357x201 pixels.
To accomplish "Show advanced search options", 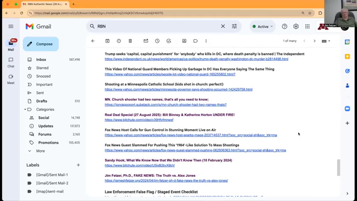I will click(234, 26).
